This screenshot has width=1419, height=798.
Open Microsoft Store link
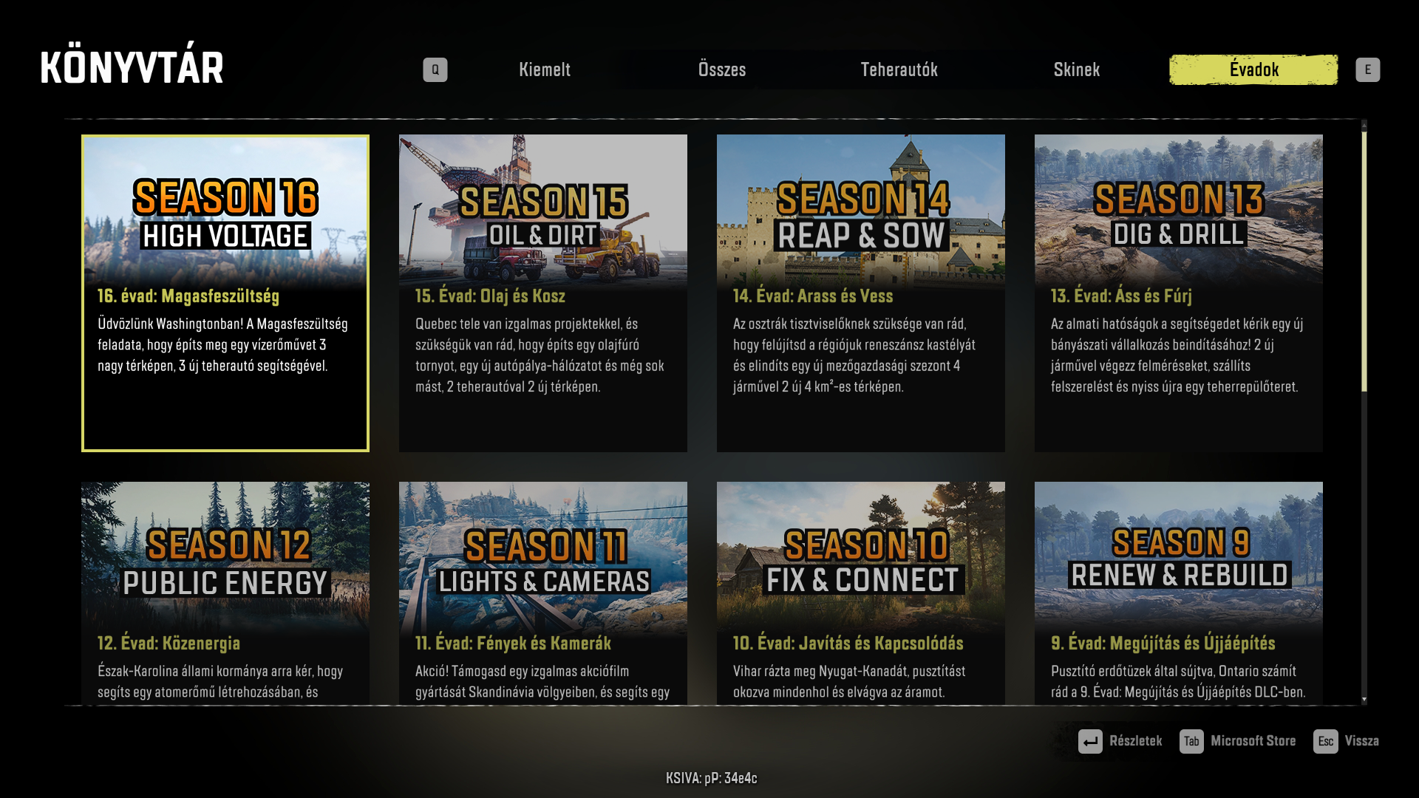coord(1253,741)
